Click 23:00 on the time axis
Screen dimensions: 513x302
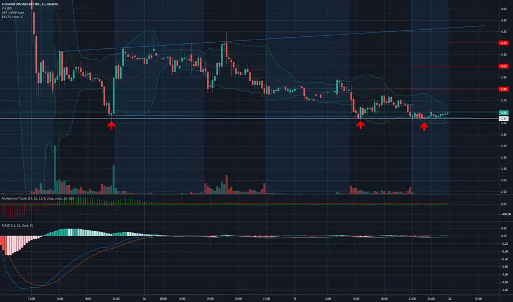[431, 298]
